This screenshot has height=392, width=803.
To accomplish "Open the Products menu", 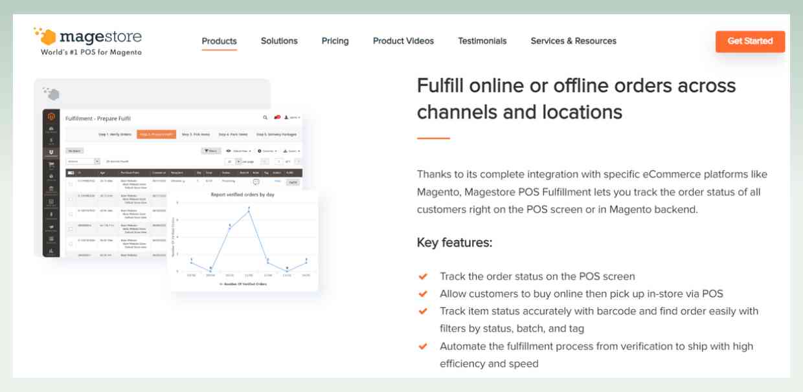I will coord(219,41).
